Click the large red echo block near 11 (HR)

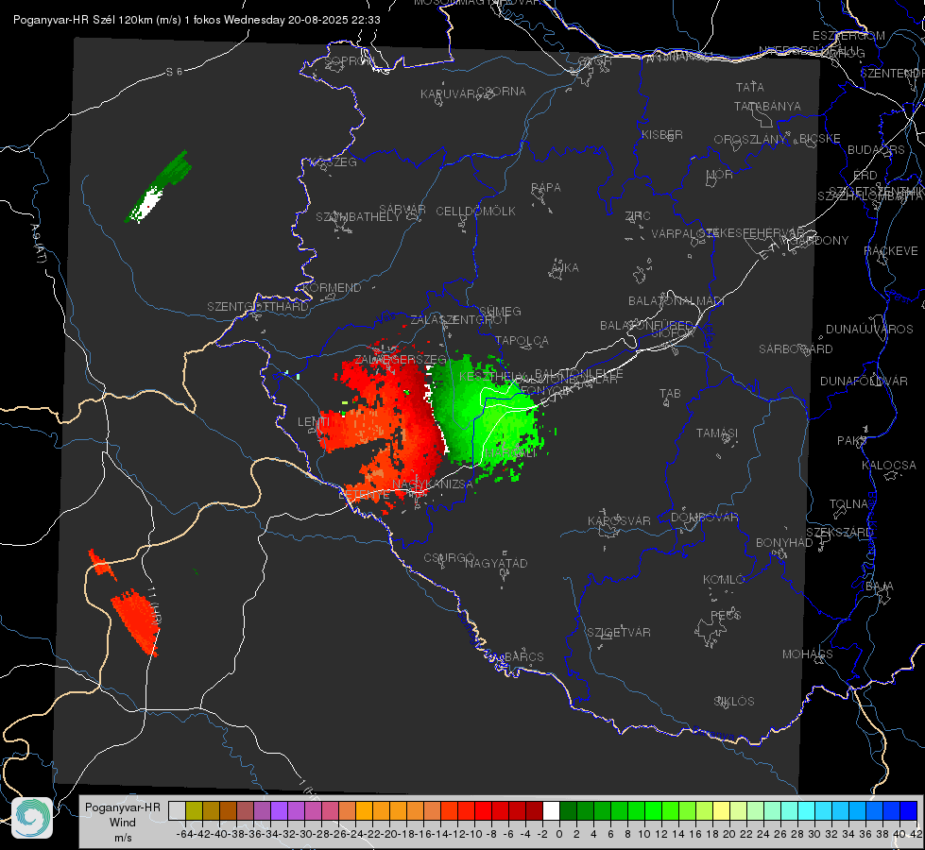[x=136, y=621]
